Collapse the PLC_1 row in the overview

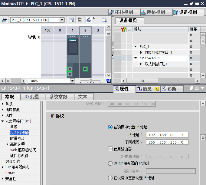pos(136,47)
